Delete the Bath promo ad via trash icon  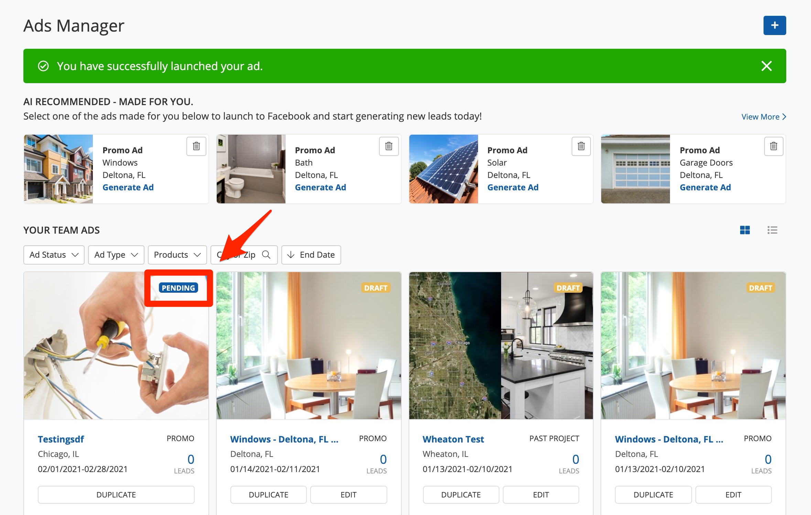[389, 146]
